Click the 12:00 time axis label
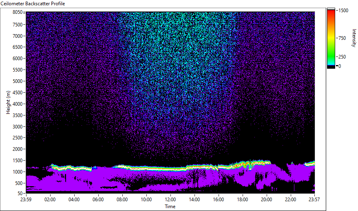The width and height of the screenshot is (358, 211). [170, 200]
